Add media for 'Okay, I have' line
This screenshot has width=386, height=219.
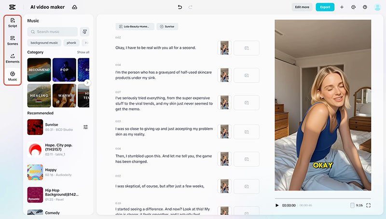[247, 48]
